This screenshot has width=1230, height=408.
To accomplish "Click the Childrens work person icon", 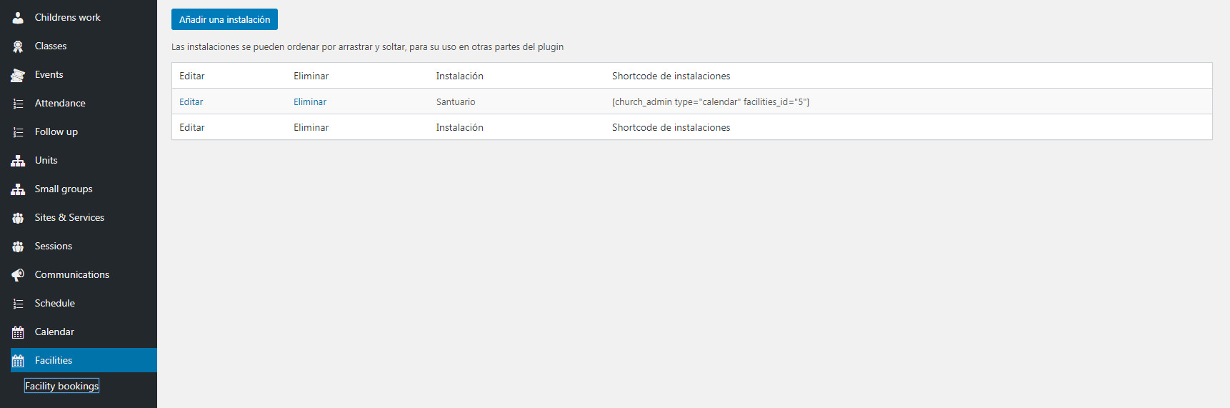I will [x=18, y=18].
